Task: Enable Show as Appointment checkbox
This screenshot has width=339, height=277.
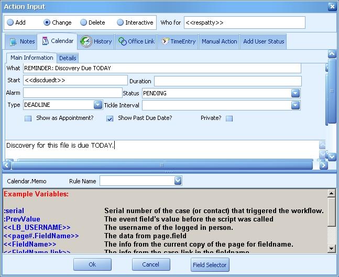Action: point(28,118)
